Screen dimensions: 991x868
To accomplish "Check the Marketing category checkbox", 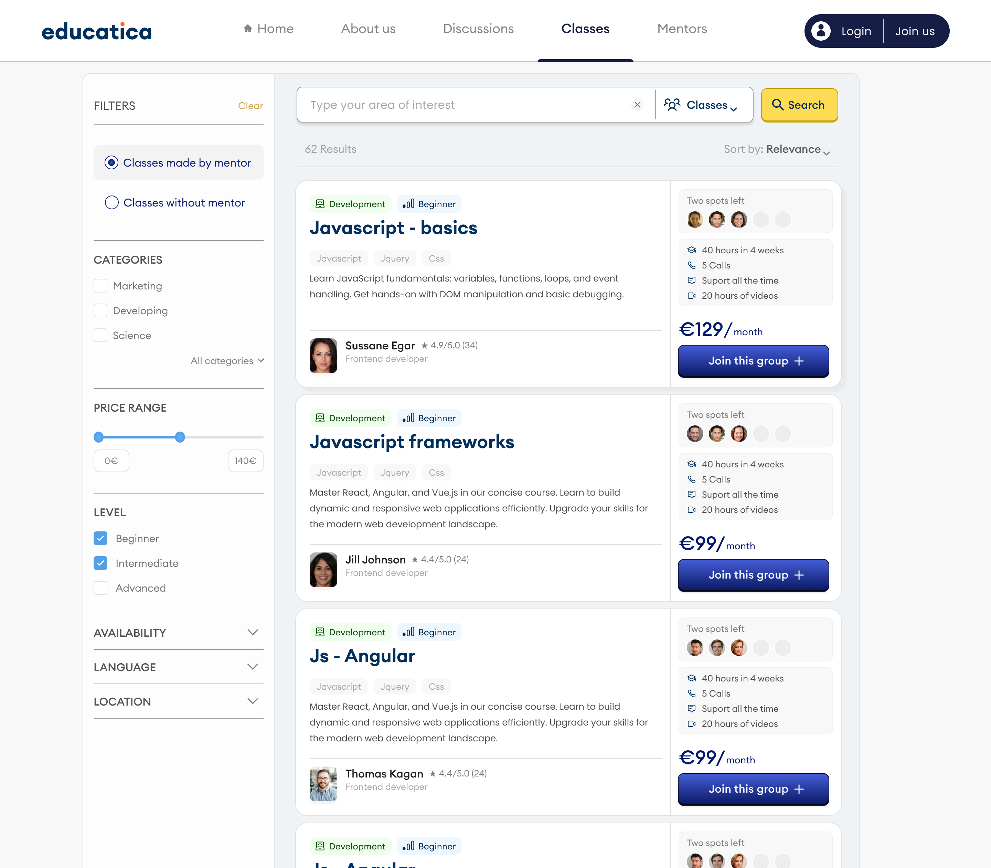I will point(100,286).
